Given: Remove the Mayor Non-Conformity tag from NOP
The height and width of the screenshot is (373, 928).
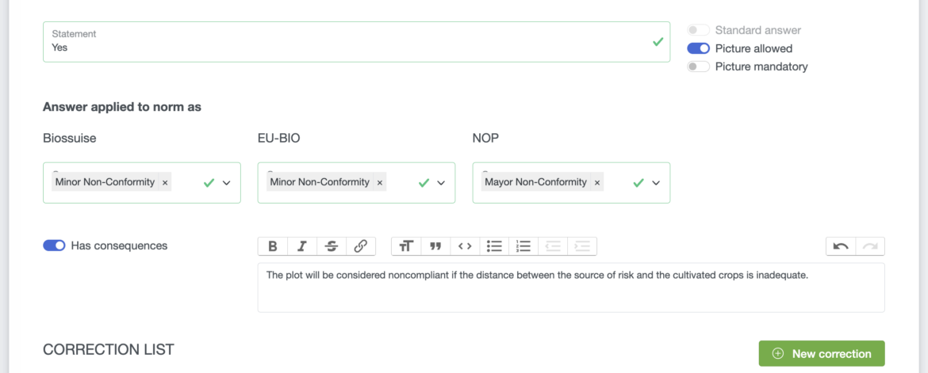Looking at the screenshot, I should pos(597,182).
